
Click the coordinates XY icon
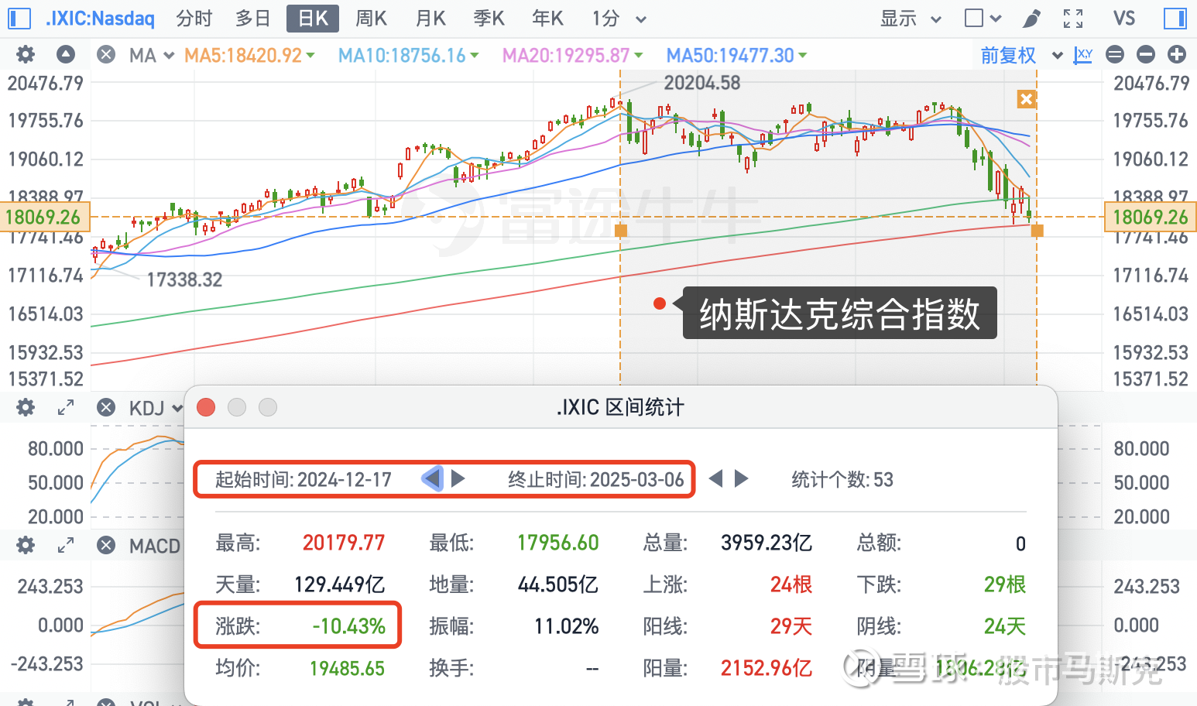[x=1082, y=55]
